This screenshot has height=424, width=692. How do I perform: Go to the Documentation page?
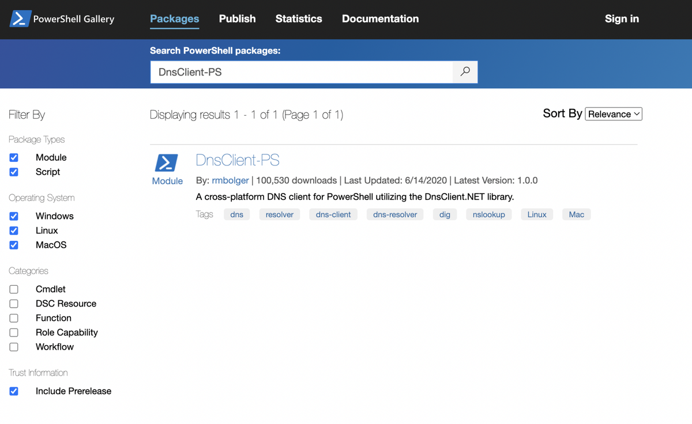click(x=380, y=18)
